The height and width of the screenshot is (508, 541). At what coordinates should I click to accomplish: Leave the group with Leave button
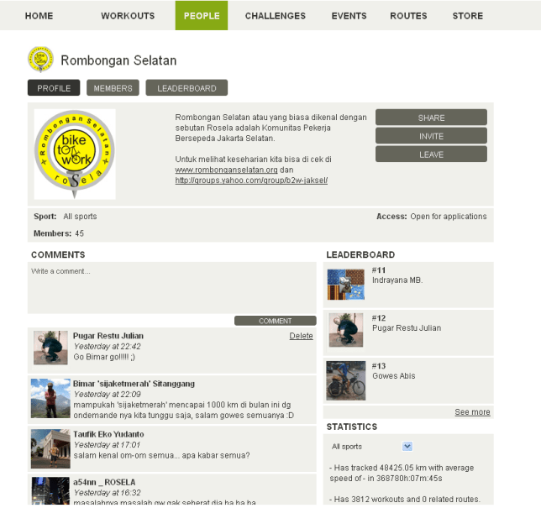(x=431, y=154)
